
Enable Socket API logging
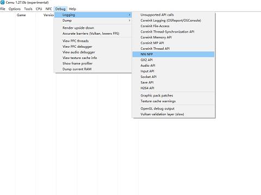(x=173, y=76)
